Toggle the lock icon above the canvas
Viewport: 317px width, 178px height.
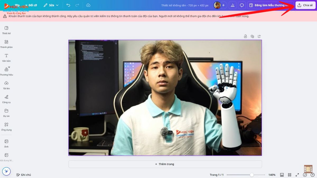(245, 36)
